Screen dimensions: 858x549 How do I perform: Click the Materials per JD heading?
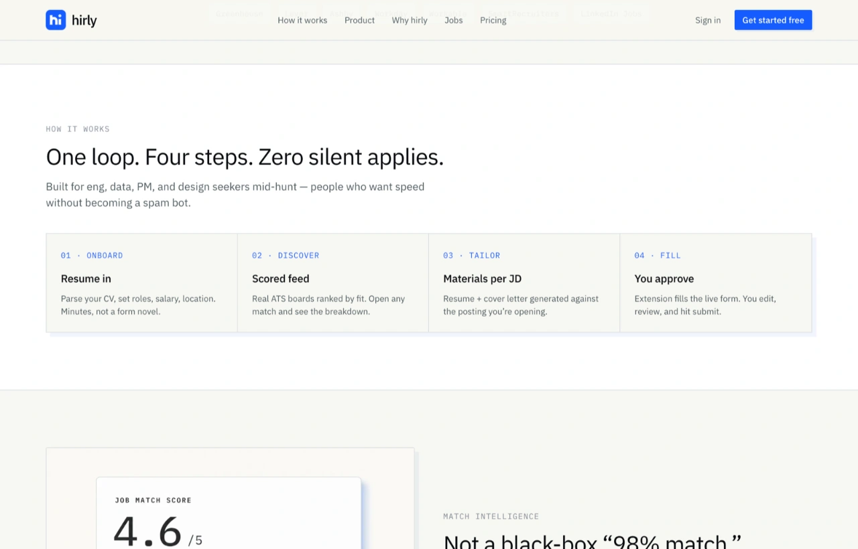pyautogui.click(x=483, y=279)
